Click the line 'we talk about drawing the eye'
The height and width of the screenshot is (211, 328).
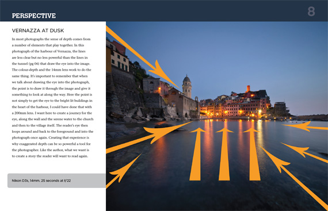[x=51, y=82]
